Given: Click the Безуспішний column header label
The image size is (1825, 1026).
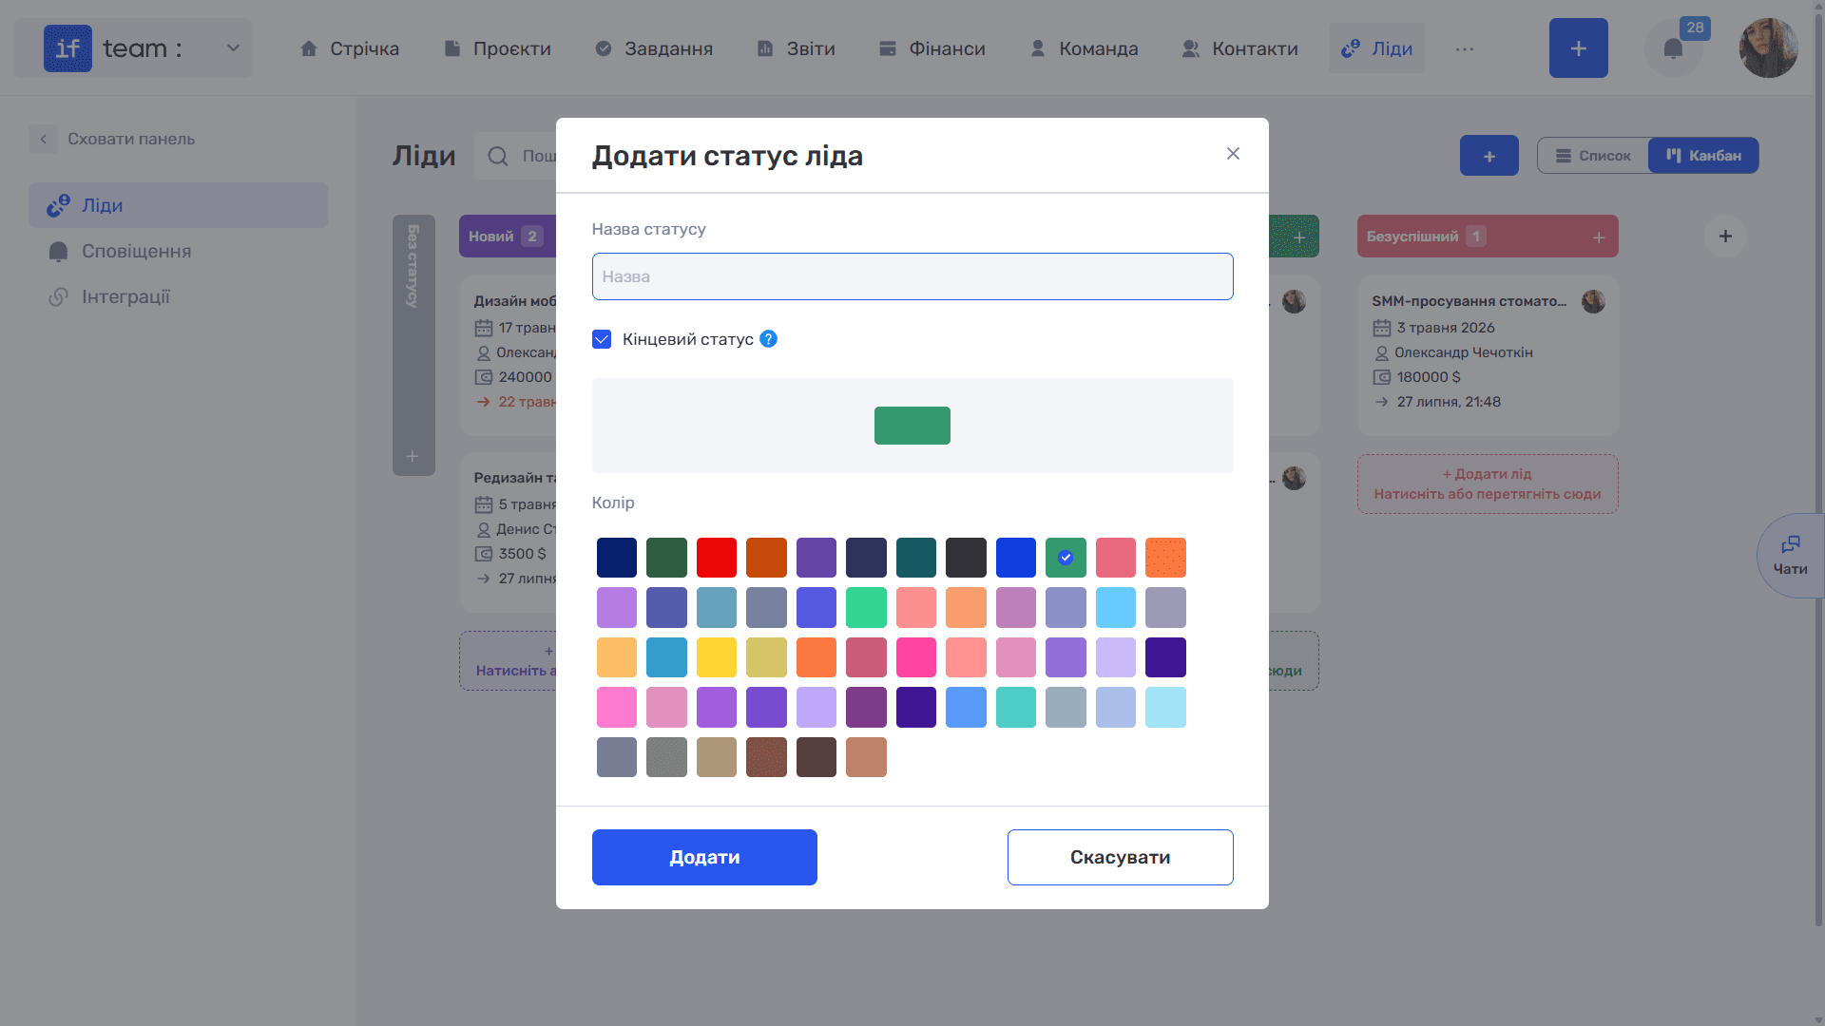Looking at the screenshot, I should [x=1412, y=237].
